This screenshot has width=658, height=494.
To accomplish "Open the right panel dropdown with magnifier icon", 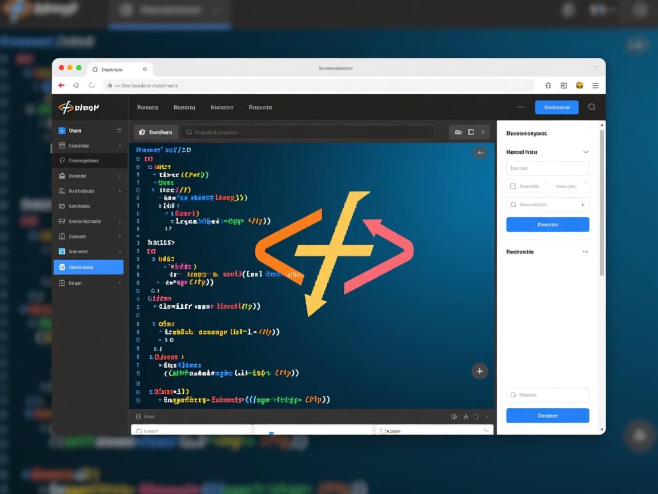I will tap(547, 205).
